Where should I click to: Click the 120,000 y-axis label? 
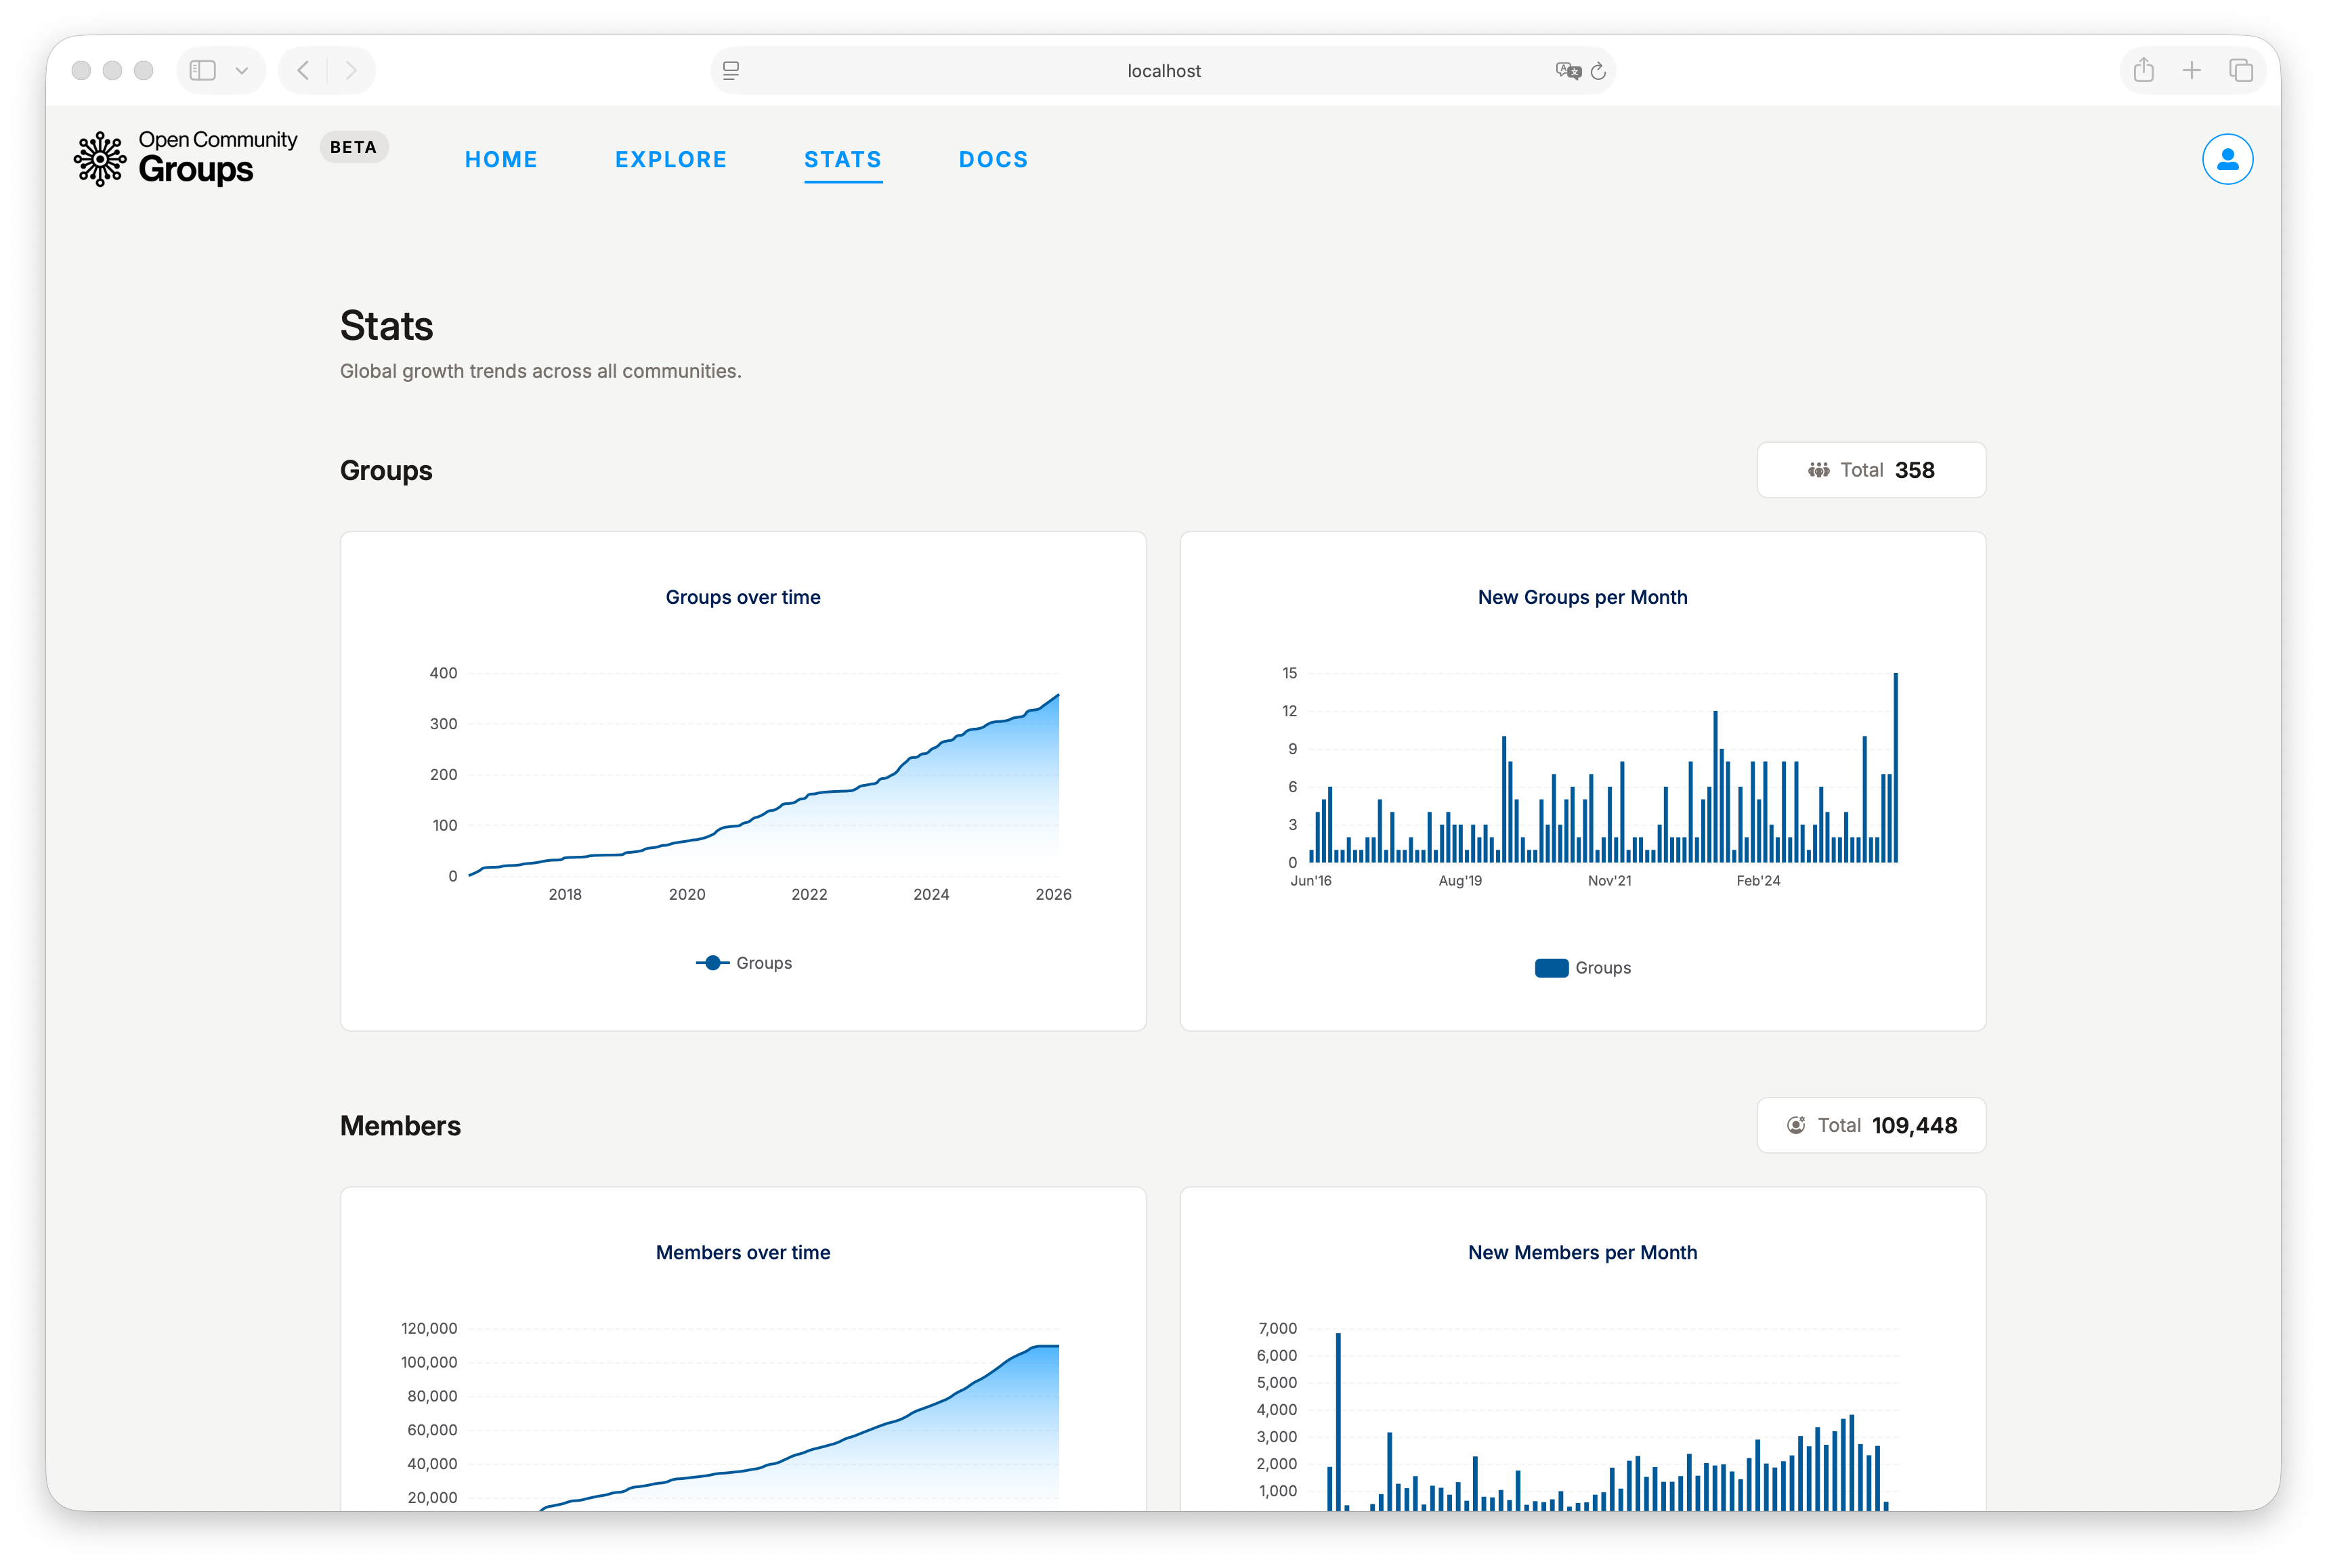pos(429,1328)
